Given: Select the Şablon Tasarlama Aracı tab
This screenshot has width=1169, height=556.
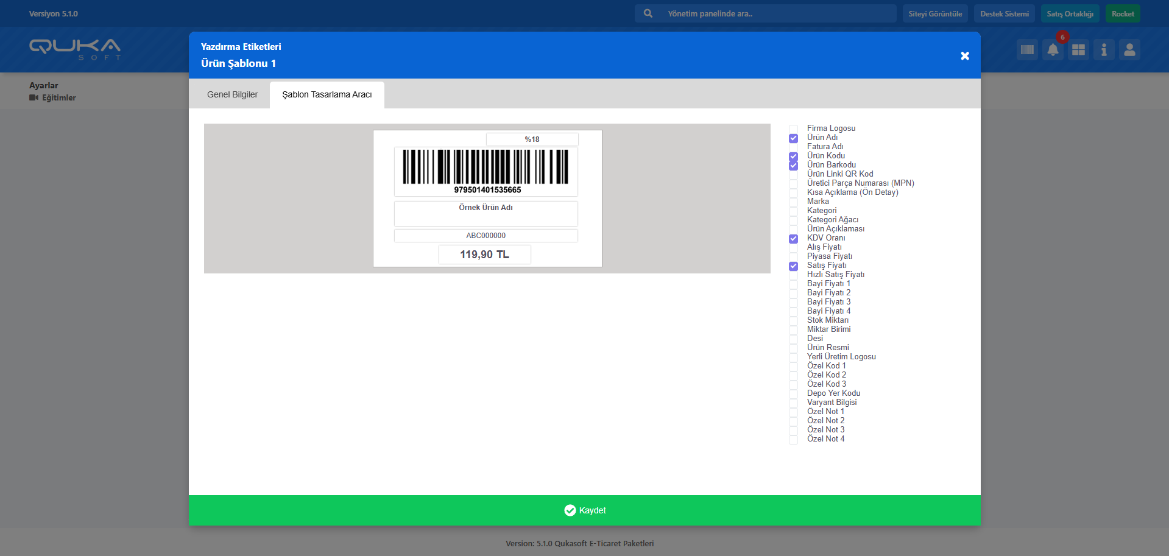Looking at the screenshot, I should click(327, 94).
